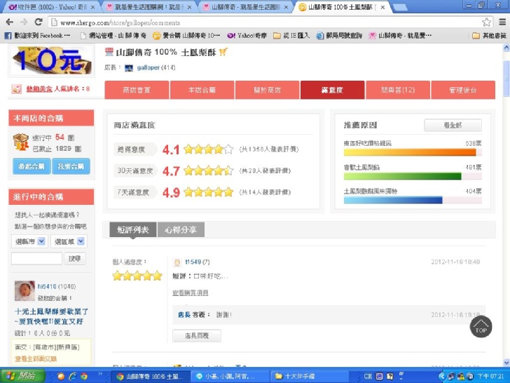Image resolution: width=510 pixels, height=383 pixels.
Task: Open the 查看購買項目 link
Action: pyautogui.click(x=190, y=293)
